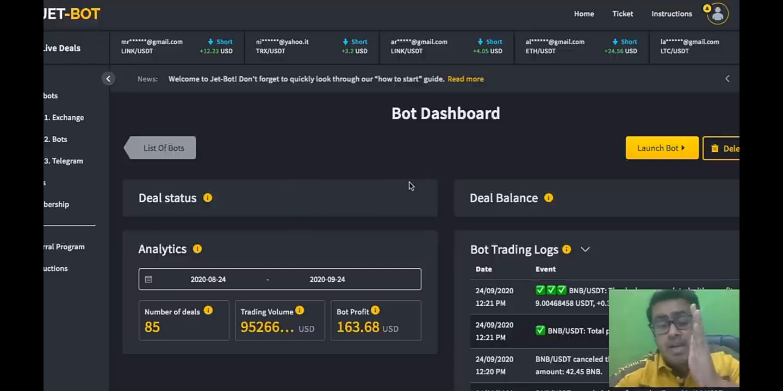Open the Membership sidebar item

(x=56, y=204)
